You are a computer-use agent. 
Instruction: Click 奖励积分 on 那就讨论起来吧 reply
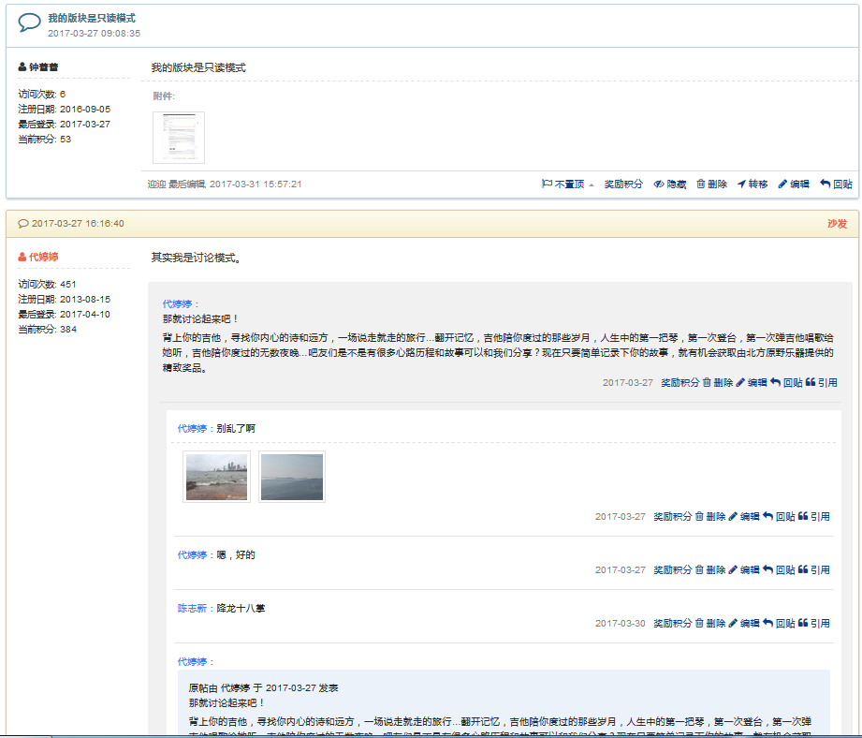pos(679,383)
